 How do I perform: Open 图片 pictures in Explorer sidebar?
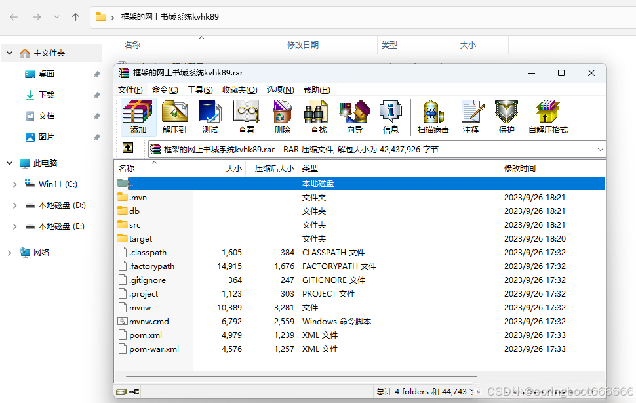coord(47,137)
